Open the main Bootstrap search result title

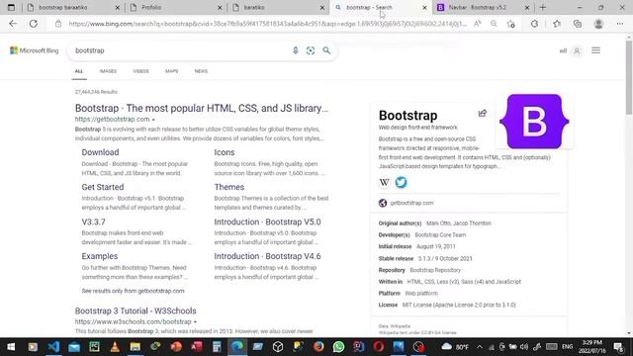pyautogui.click(x=202, y=108)
